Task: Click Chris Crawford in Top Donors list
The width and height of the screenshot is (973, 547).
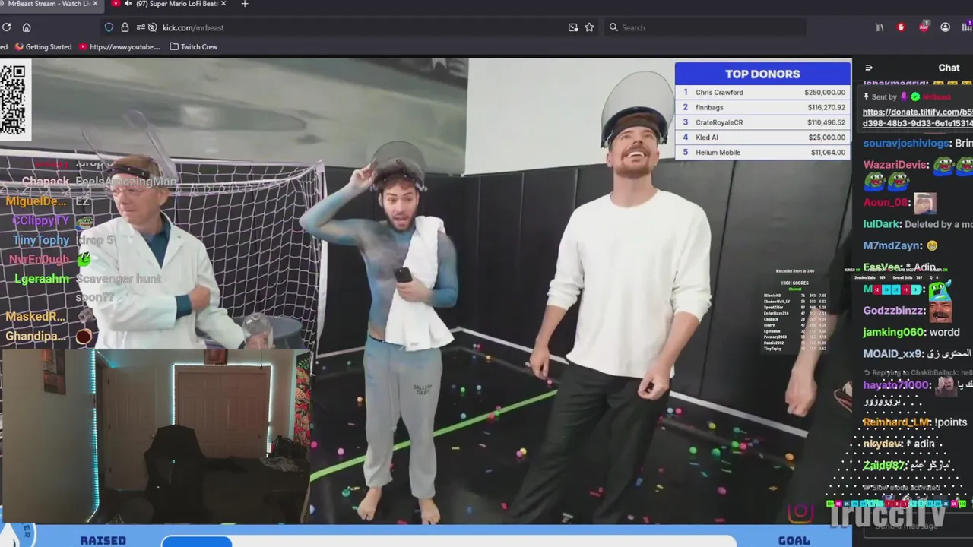Action: (719, 93)
